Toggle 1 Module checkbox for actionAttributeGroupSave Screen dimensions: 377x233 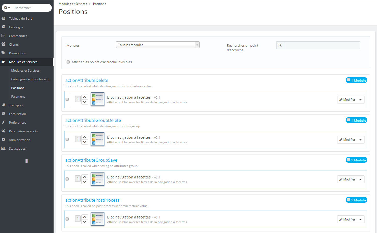tap(348, 160)
